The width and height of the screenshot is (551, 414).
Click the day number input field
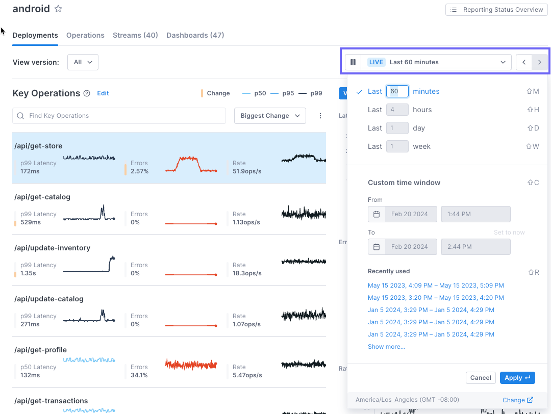[397, 128]
